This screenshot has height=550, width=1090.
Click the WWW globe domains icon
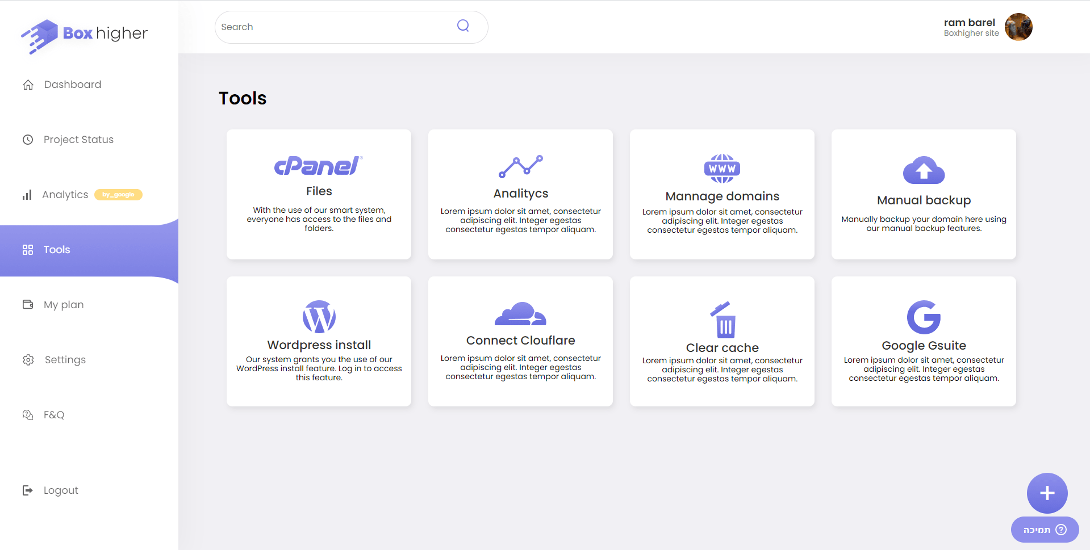(x=722, y=169)
